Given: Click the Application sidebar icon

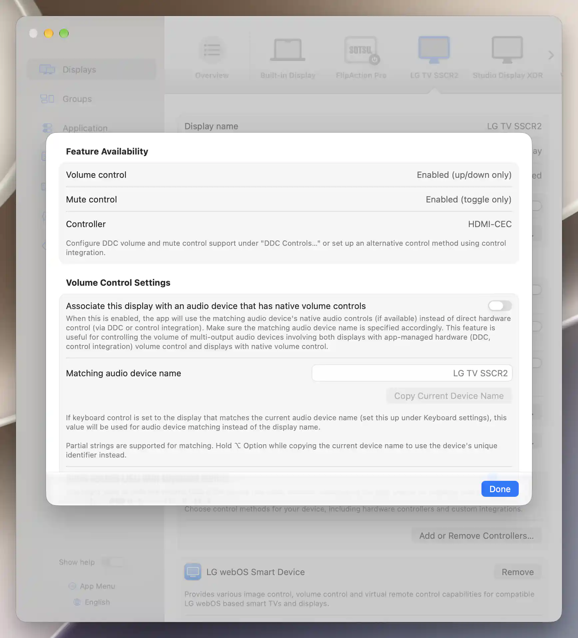Looking at the screenshot, I should click(x=47, y=128).
